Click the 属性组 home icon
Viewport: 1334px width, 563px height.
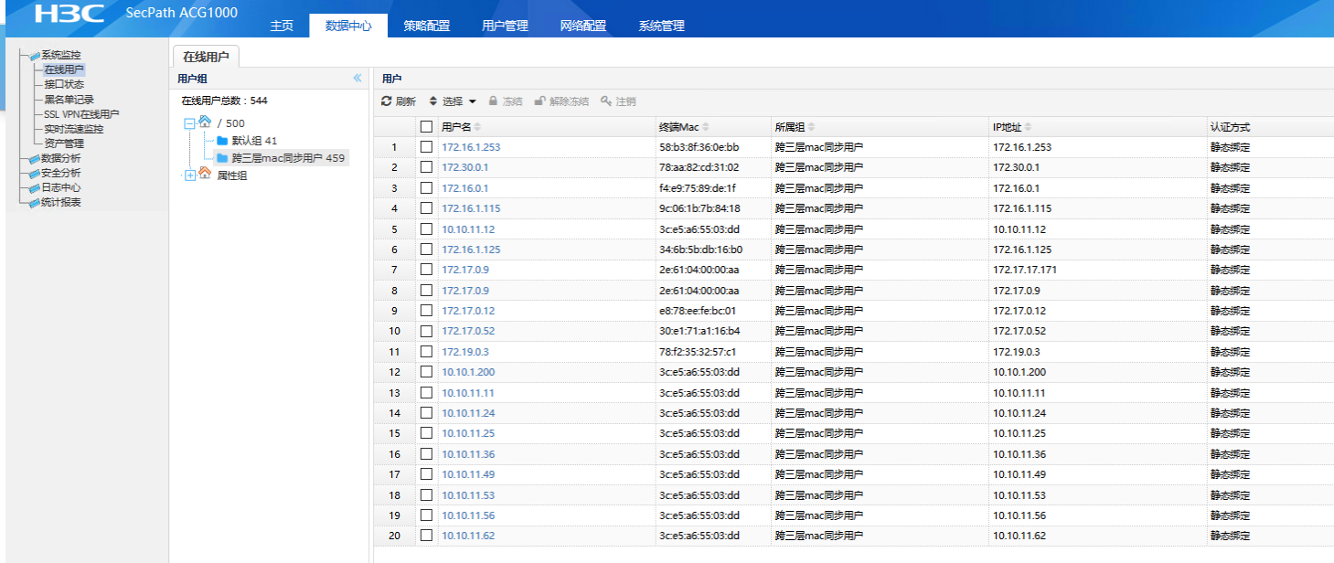[x=205, y=174]
